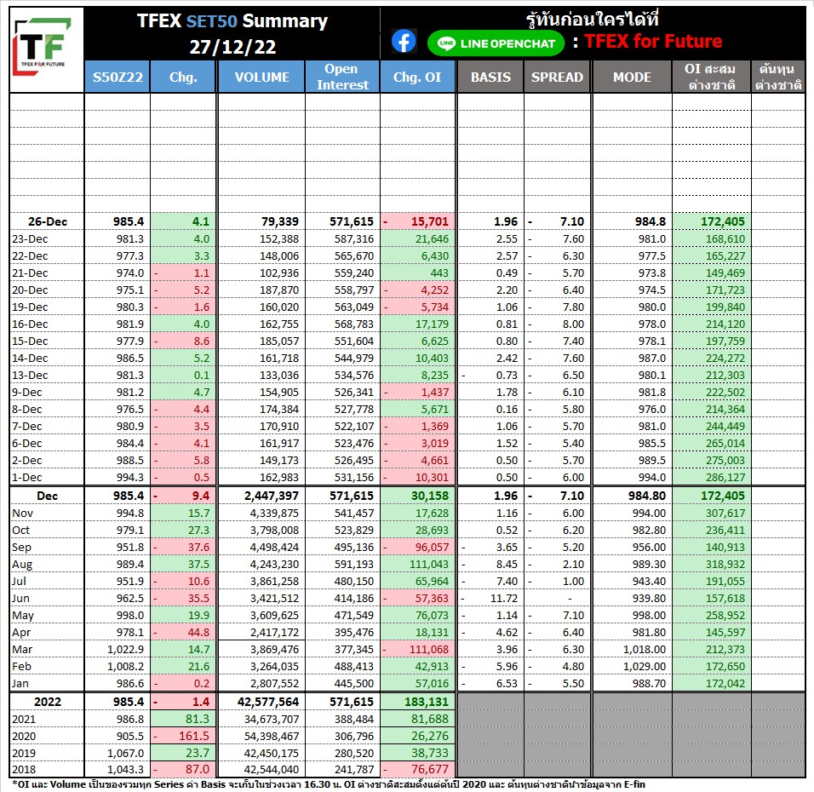Click Chg. OI value 15,701

(429, 221)
